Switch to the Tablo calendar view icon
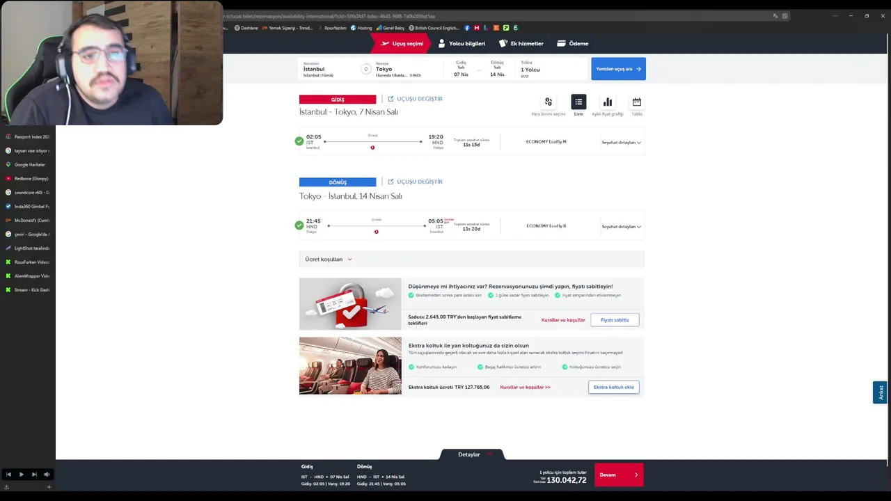Image resolution: width=891 pixels, height=501 pixels. pos(637,102)
